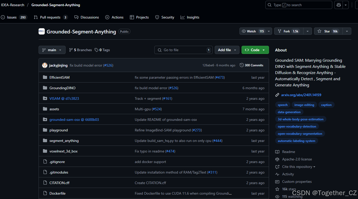
Task: Click the .gitignore file icon
Action: [x=45, y=162]
